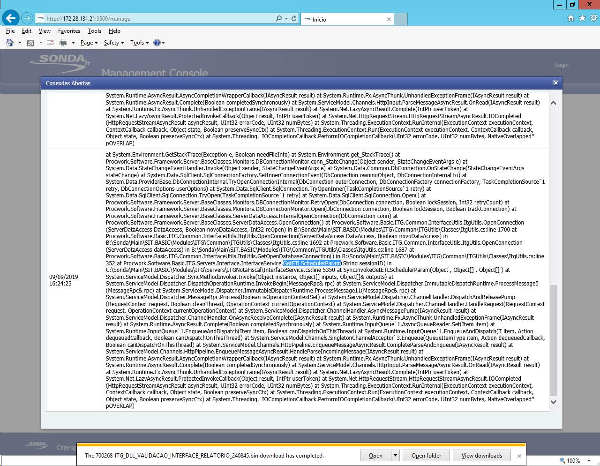Open the Tools dropdown in the command bar

140,43
